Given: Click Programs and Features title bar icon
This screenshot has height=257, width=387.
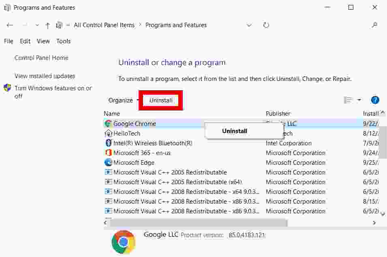Looking at the screenshot, I should (7, 8).
